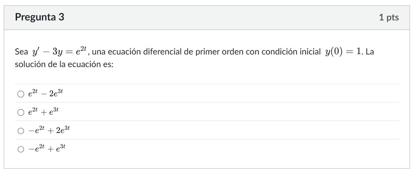Select the radio button for e^2t − 2e^3t
414x172 pixels.
21,94
